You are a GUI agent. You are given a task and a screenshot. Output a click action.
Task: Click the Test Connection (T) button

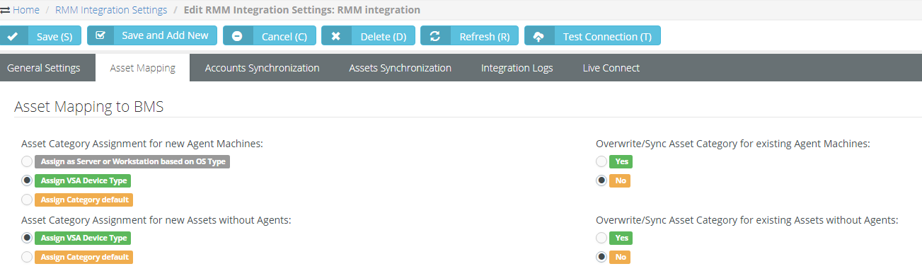tap(592, 36)
